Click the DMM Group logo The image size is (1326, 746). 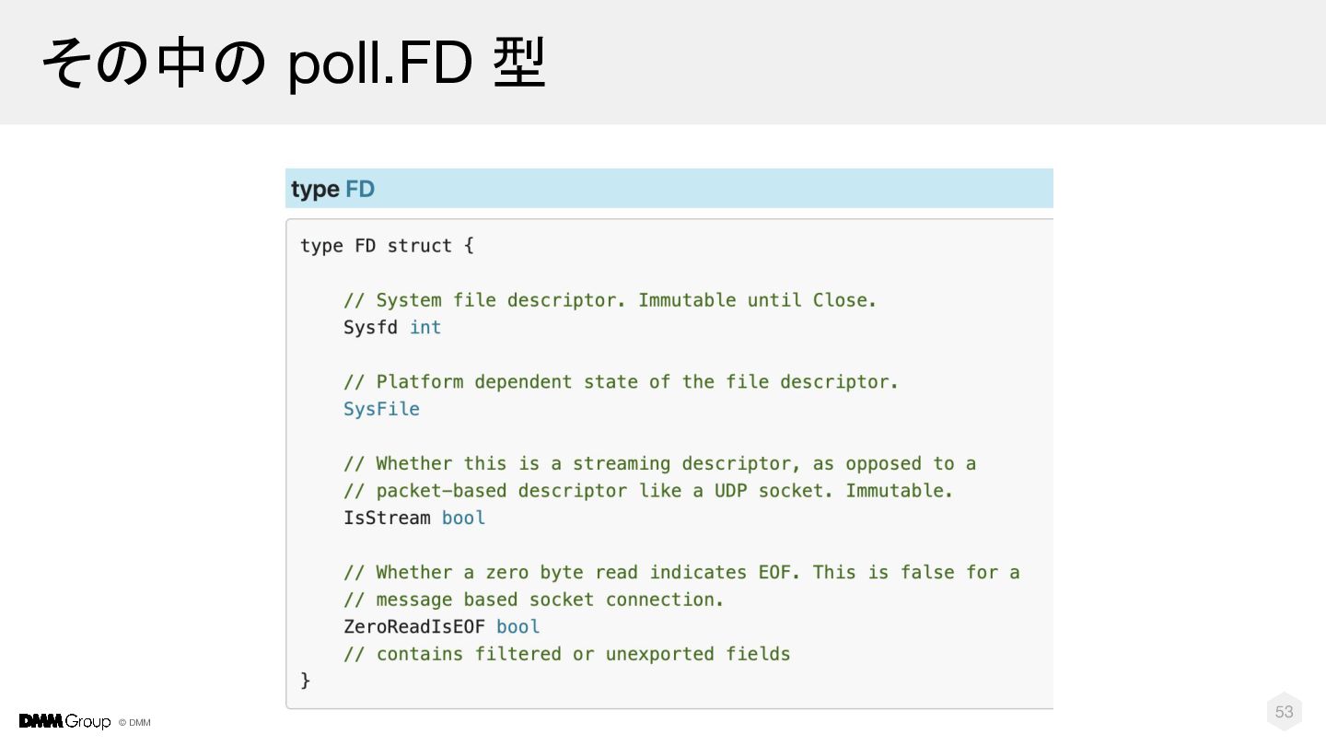pos(64,721)
